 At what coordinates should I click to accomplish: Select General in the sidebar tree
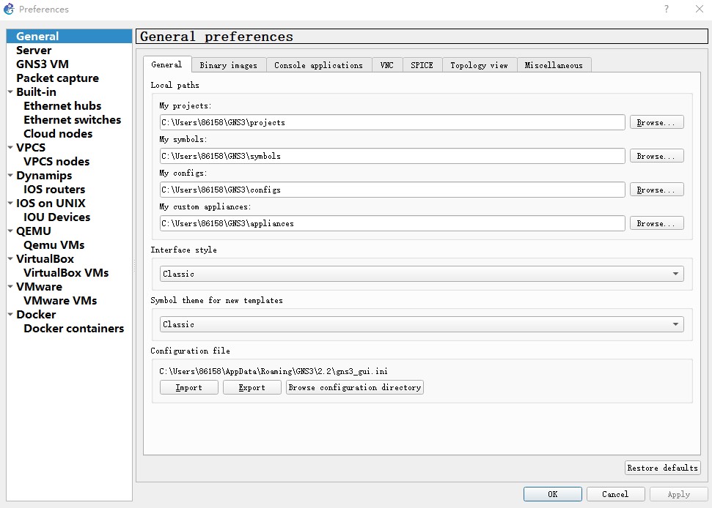point(69,37)
